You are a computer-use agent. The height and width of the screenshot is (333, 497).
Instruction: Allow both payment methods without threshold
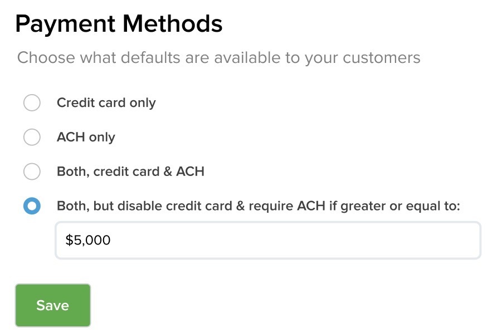coord(32,172)
